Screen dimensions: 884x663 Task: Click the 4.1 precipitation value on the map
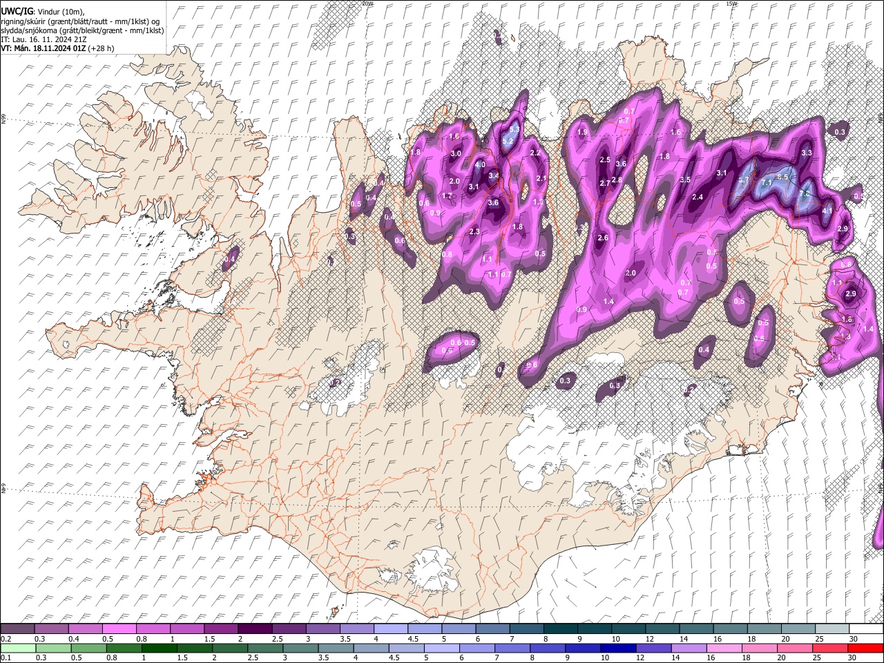827,211
